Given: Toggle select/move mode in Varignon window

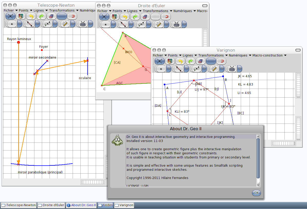Looking at the screenshot, I should pyautogui.click(x=160, y=61).
